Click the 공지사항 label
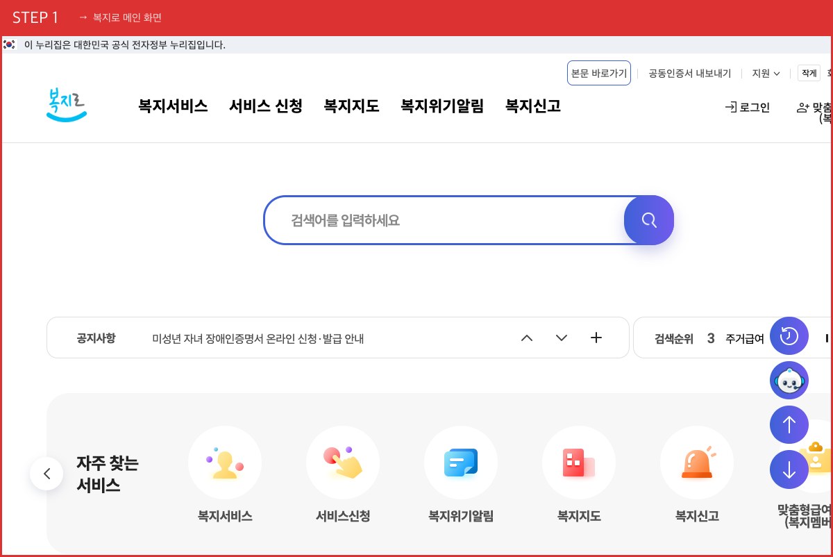Screen dimensions: 833x557 click(x=96, y=338)
